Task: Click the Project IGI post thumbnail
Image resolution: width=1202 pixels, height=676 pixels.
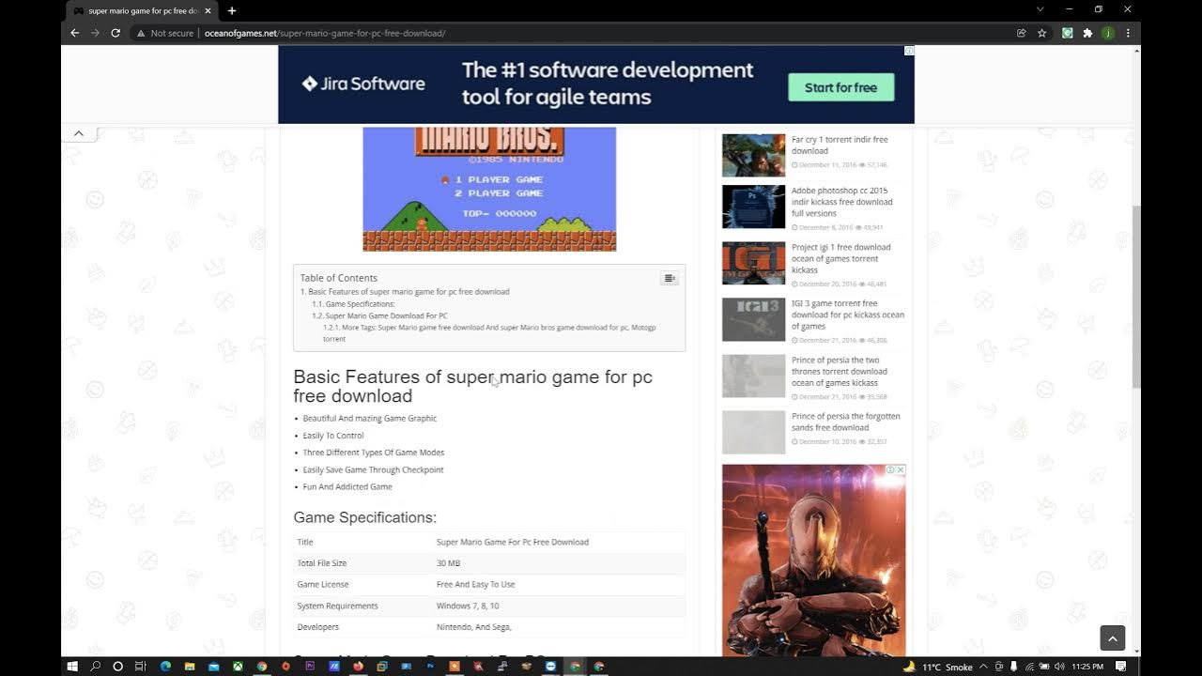Action: point(753,263)
